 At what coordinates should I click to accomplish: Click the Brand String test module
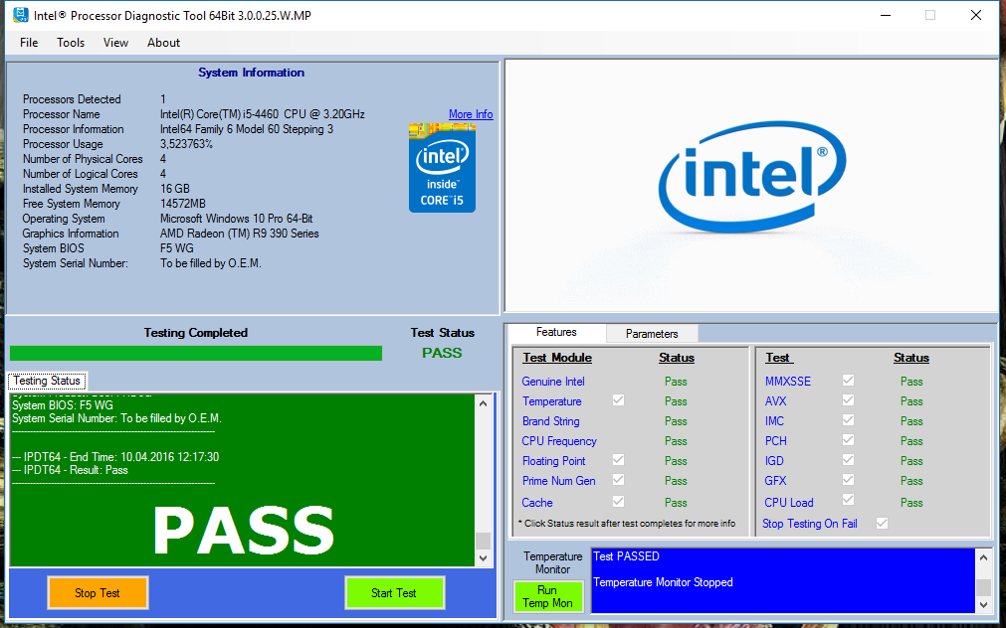(550, 421)
